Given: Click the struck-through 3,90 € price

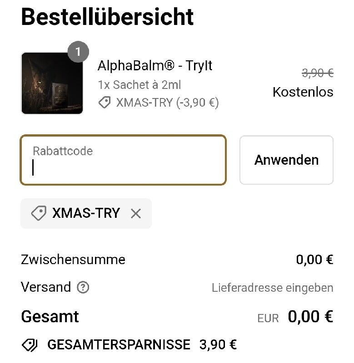Looking at the screenshot, I should pos(317,73).
